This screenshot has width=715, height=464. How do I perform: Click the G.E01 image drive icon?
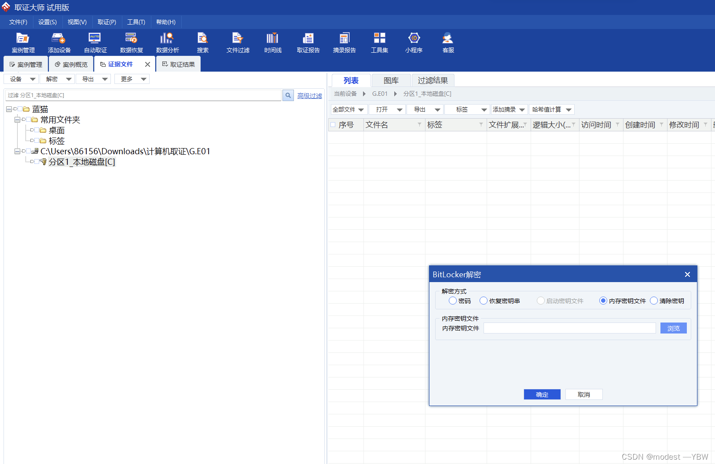click(35, 151)
